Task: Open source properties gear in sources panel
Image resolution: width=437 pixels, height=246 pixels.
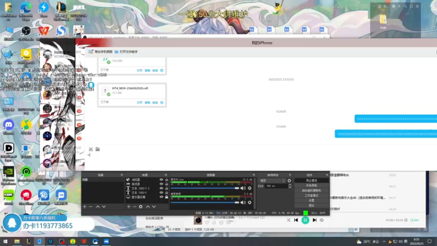Action: pyautogui.click(x=141, y=207)
